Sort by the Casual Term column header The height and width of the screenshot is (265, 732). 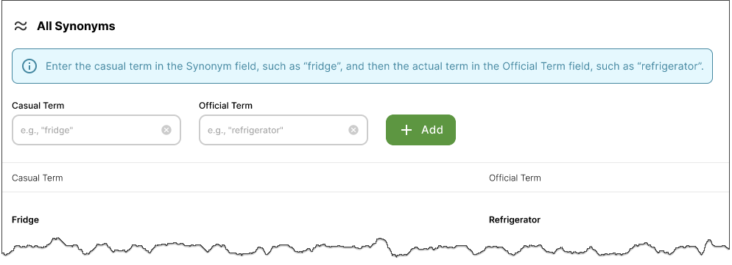coord(38,178)
